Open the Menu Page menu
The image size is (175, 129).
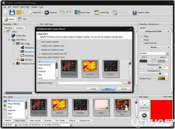pos(25,7)
